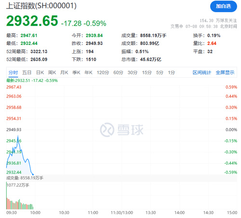Click the 成交额 value 803.99亿
The image size is (241, 218).
pyautogui.click(x=149, y=43)
